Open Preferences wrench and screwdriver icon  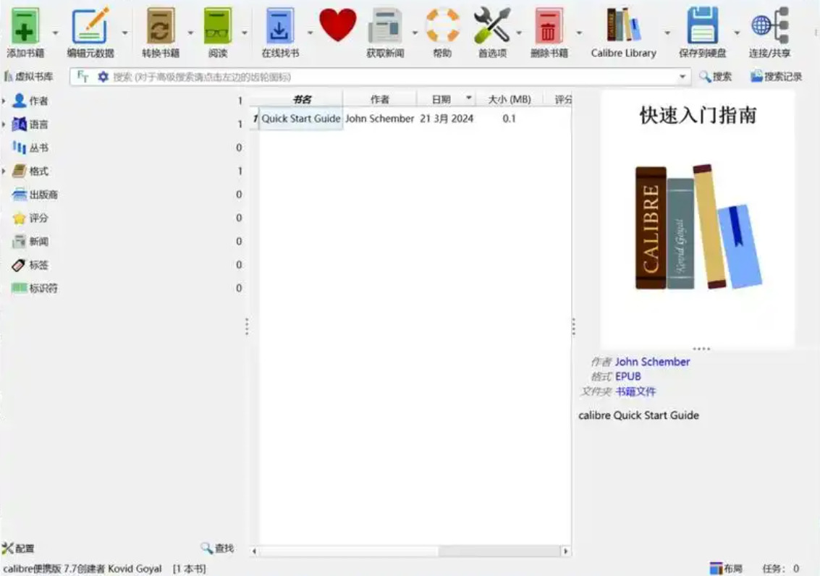tap(491, 25)
